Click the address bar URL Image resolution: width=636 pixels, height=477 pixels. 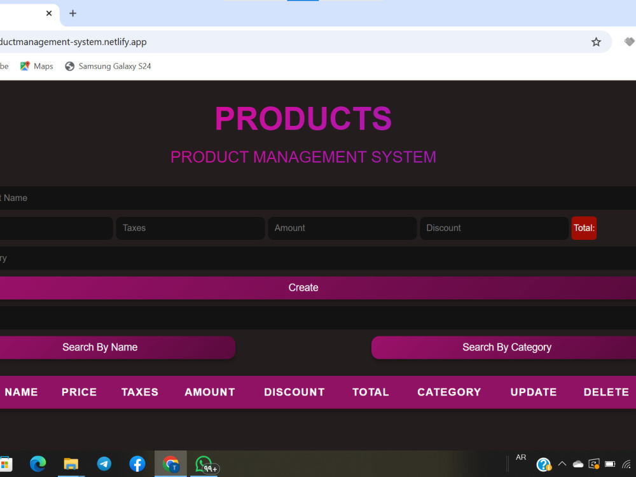point(73,42)
